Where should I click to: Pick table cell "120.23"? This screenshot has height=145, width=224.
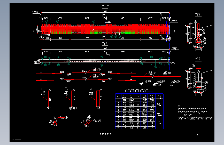[x=145, y=118]
